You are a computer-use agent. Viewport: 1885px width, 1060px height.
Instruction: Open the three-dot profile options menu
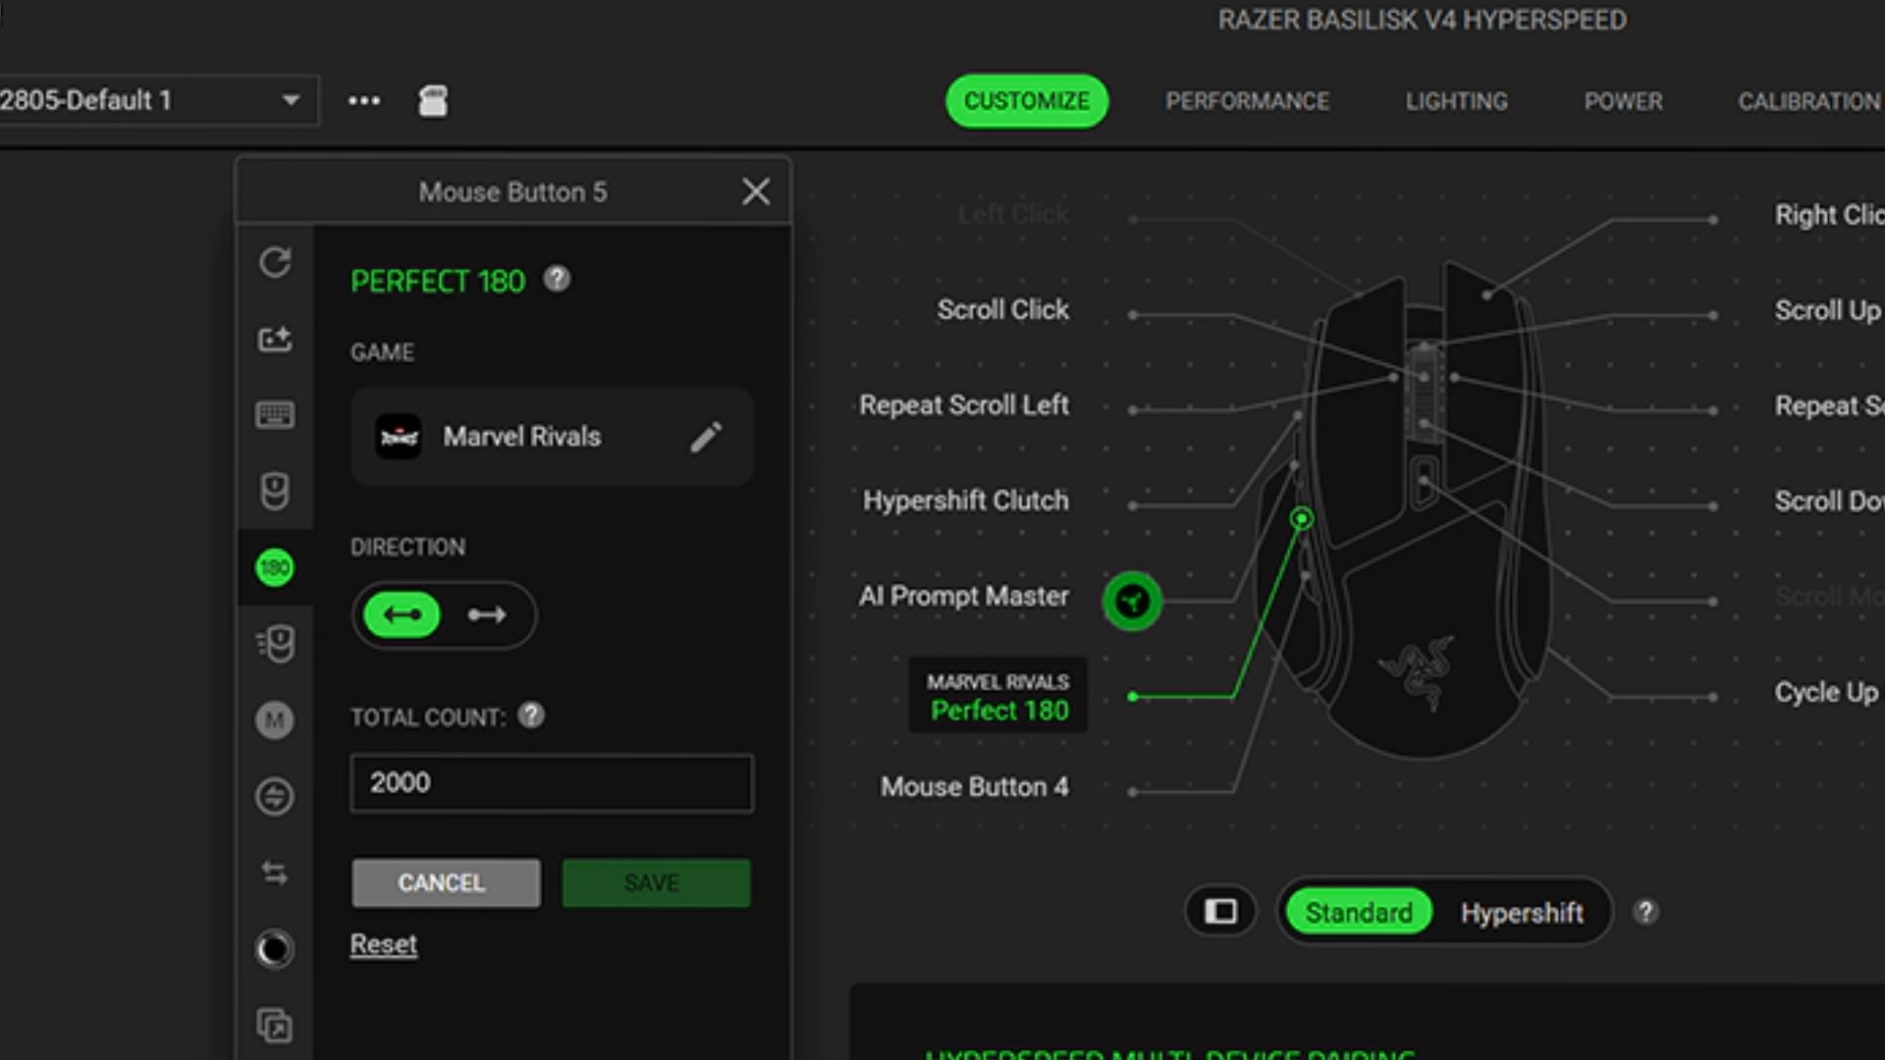364,100
